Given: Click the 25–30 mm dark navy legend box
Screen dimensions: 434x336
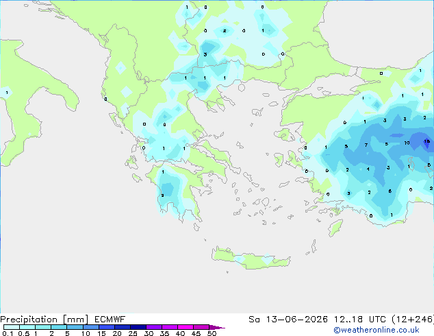Looking at the screenshot, I should tap(138, 327).
